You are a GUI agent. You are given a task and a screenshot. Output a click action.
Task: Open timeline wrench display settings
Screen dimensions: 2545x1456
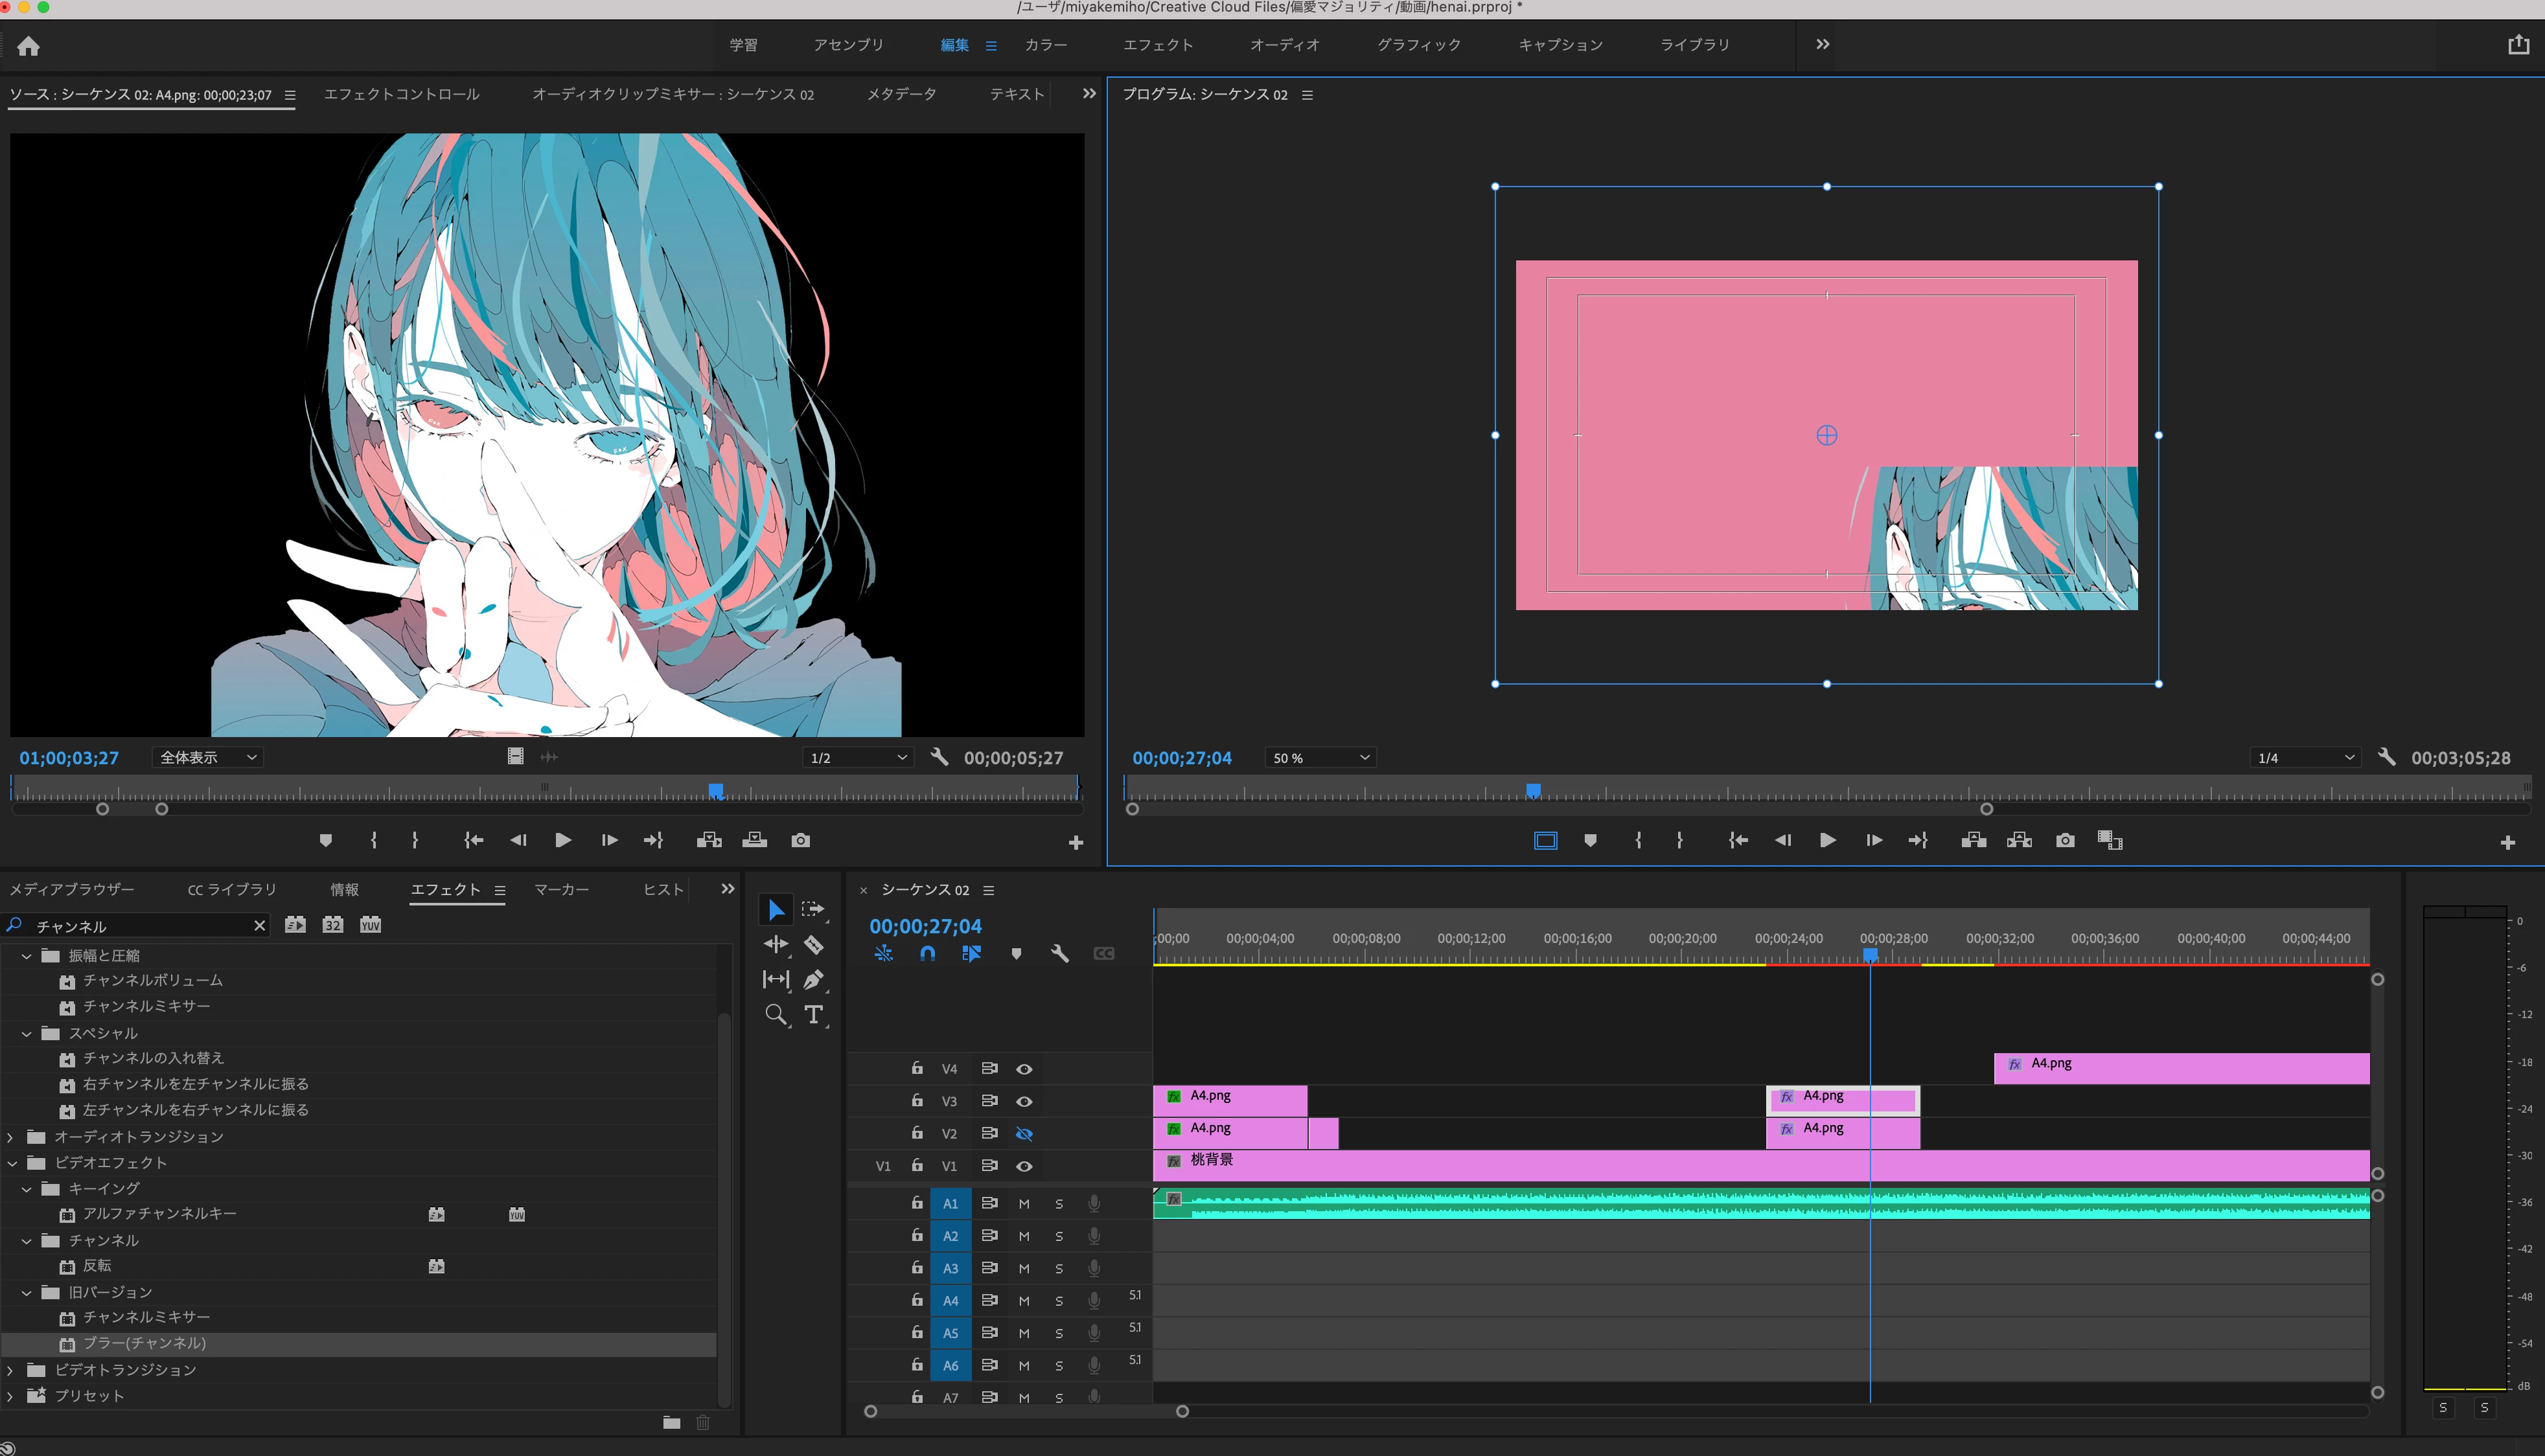pos(1059,953)
